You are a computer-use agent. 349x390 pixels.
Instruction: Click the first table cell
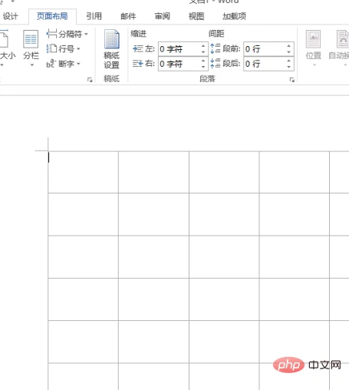(x=84, y=172)
